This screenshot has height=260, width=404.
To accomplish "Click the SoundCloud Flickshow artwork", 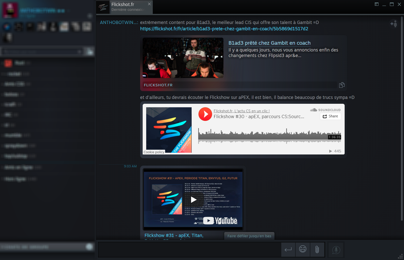I will tap(169, 130).
